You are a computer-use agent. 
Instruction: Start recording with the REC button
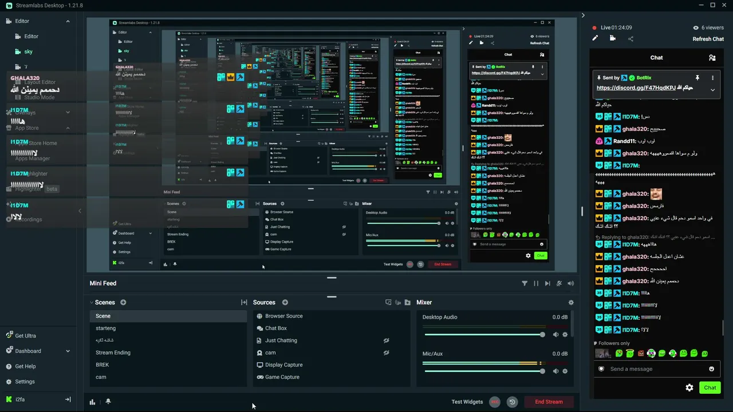(x=495, y=402)
